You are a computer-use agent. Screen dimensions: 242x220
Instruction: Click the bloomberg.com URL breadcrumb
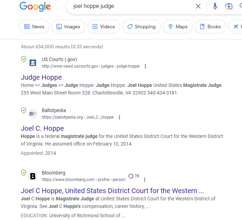point(84,180)
